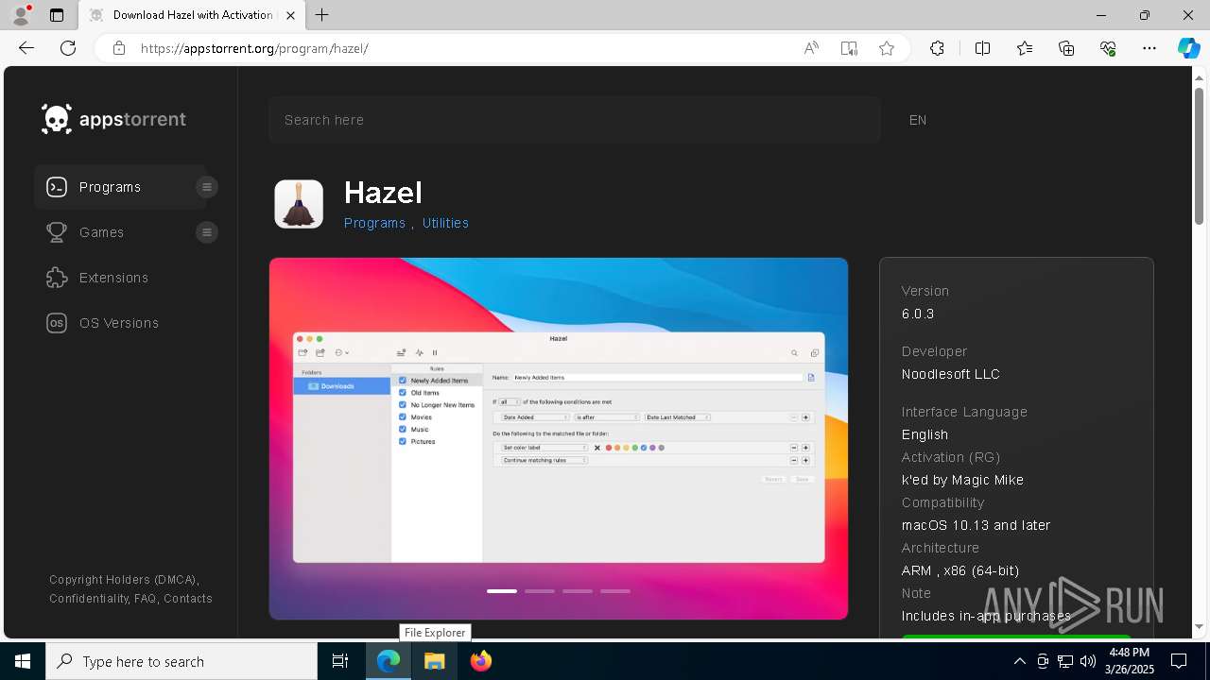Select the third carousel slide indicator
The height and width of the screenshot is (680, 1210).
578,591
